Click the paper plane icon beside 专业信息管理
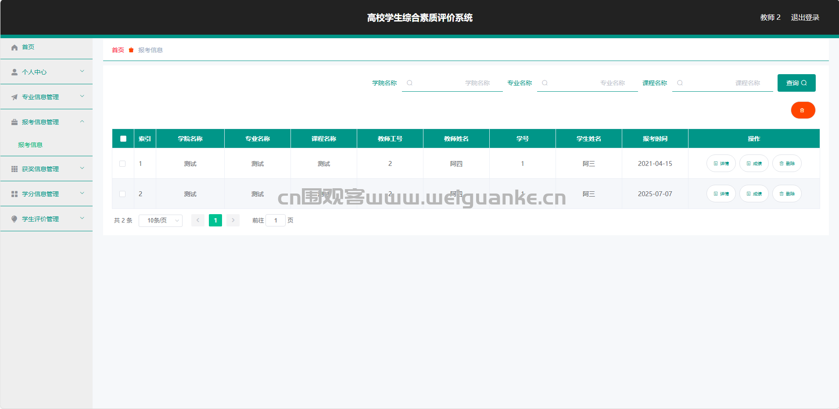Image resolution: width=839 pixels, height=409 pixels. (14, 97)
